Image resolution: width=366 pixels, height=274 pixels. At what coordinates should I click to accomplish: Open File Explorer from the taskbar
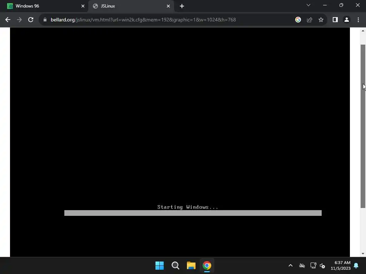[x=191, y=265]
